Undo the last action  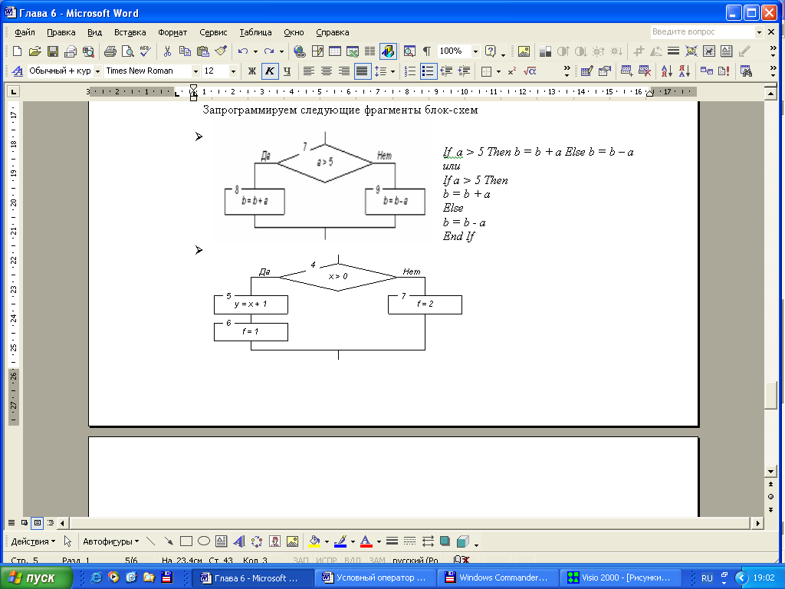click(243, 51)
